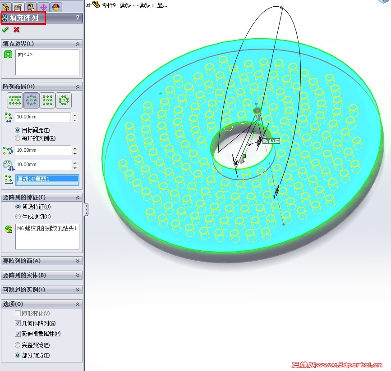Open the DisplayManager color ball tab
The image size is (391, 371).
coord(56,7)
